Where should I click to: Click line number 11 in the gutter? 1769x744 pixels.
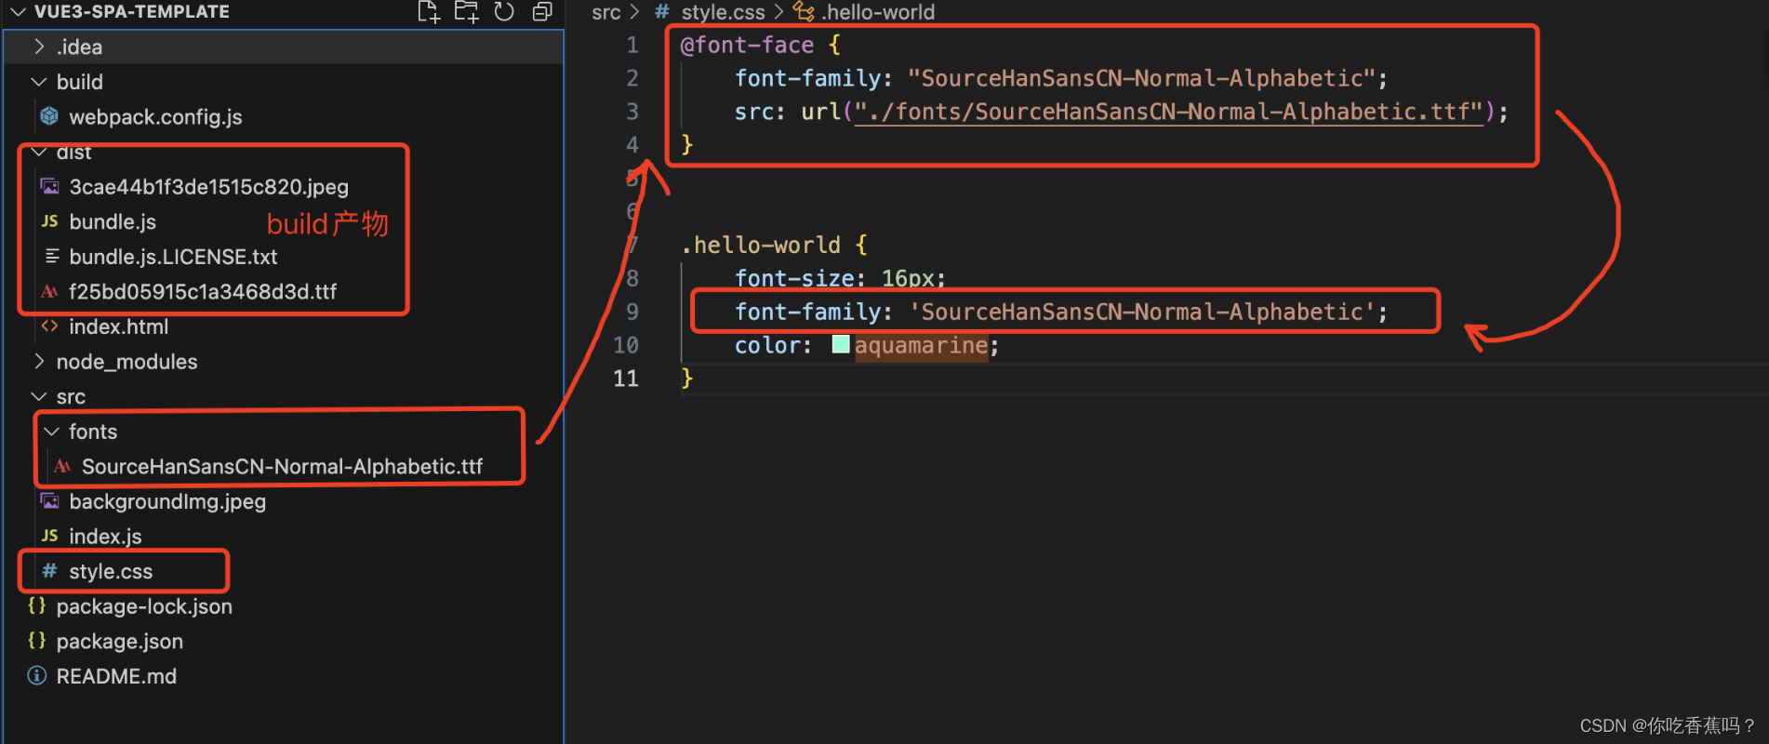click(x=626, y=379)
